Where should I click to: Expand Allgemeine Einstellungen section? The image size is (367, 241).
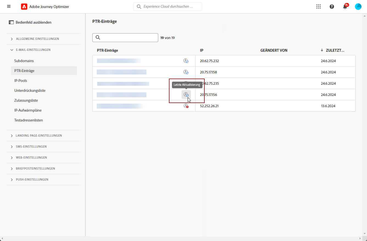click(x=37, y=39)
